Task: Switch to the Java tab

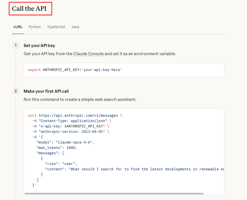Action: pyautogui.click(x=75, y=27)
